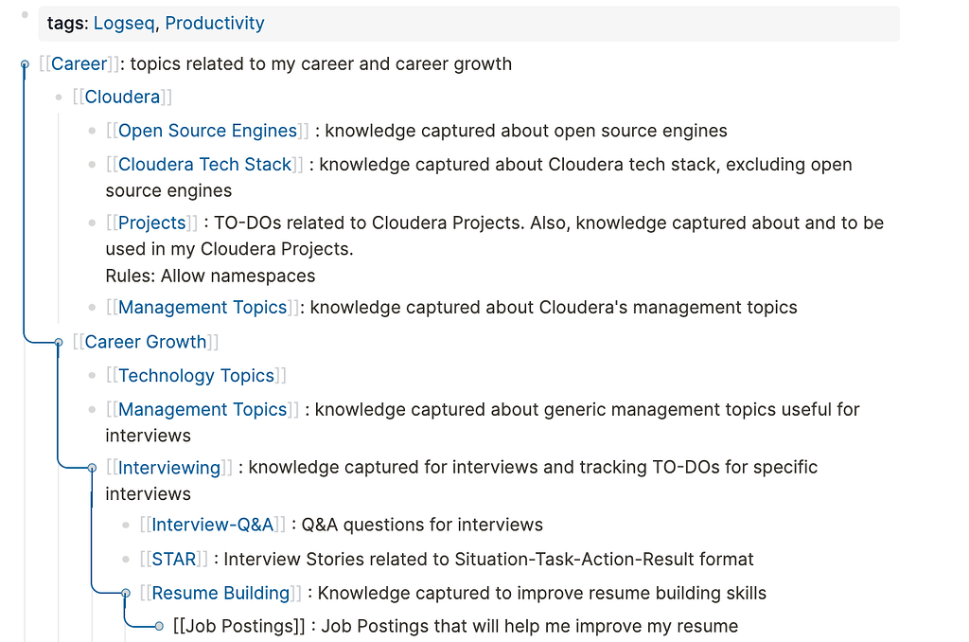Click the Job Postings block text

tap(454, 627)
